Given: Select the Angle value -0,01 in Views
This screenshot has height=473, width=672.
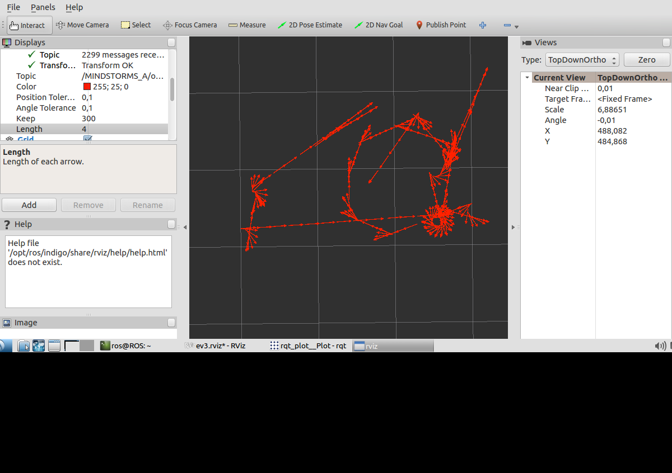Looking at the screenshot, I should coord(606,120).
